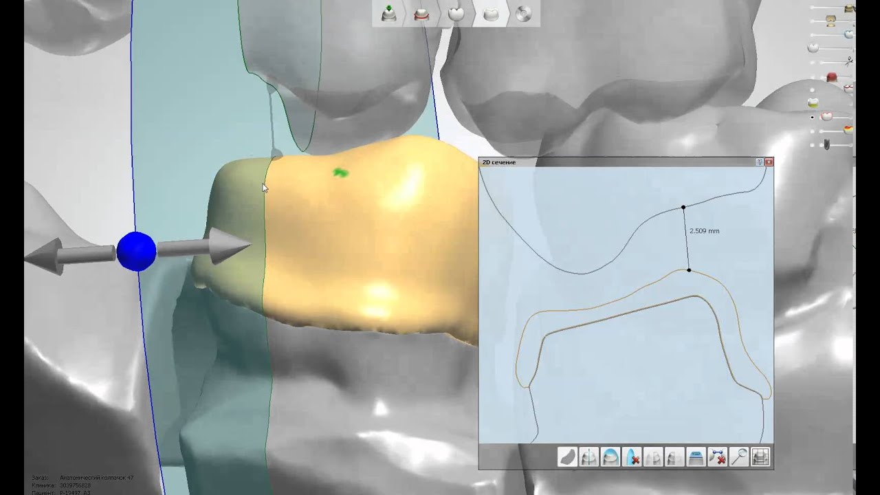Toggle the yellow-green tooth layer visibility
This screenshot has width=880, height=495.
(x=814, y=102)
